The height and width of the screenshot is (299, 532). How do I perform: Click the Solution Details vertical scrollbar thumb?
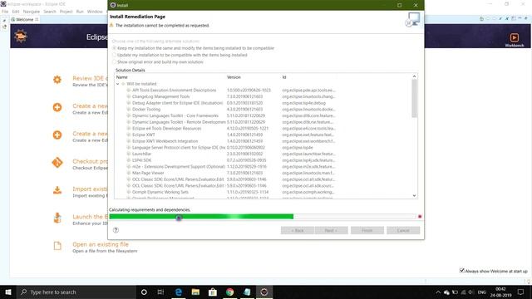tap(414, 99)
